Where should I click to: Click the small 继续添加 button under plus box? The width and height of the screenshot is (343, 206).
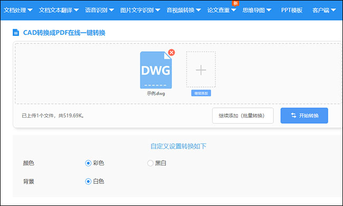coord(201,93)
